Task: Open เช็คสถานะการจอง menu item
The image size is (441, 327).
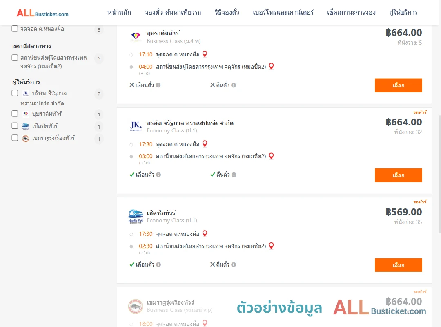Action: pos(351,12)
